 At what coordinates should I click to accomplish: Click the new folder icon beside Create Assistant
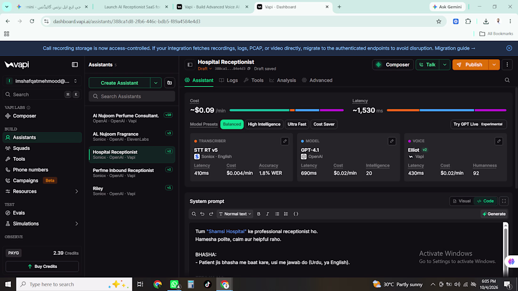pos(170,83)
